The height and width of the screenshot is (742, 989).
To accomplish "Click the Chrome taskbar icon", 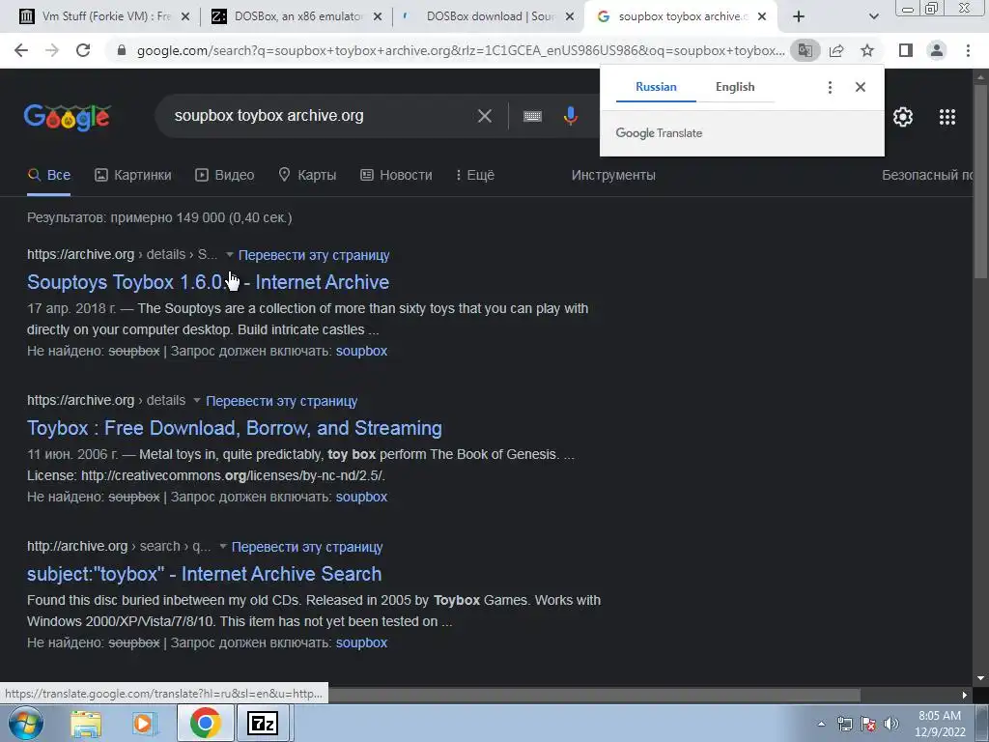I will [x=205, y=723].
